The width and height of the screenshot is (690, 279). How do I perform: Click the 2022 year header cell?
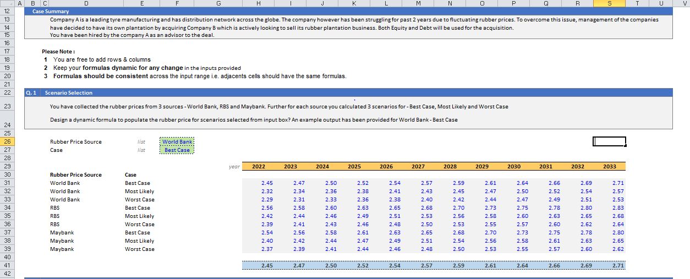(x=259, y=166)
